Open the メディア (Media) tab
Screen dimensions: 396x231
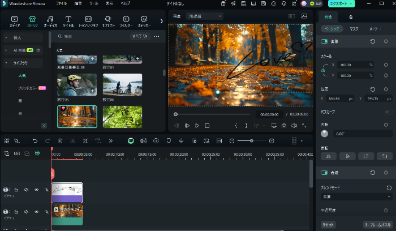[14, 22]
